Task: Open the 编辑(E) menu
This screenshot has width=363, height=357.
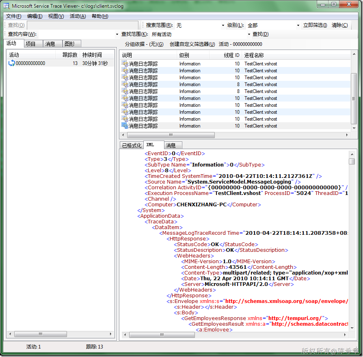Action: click(x=35, y=16)
